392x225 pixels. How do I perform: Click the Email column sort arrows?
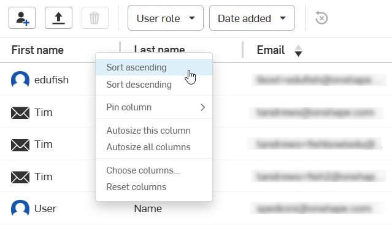[298, 51]
